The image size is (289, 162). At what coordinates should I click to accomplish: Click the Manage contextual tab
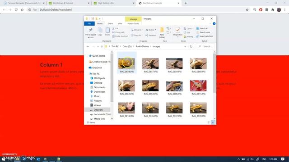(x=133, y=19)
